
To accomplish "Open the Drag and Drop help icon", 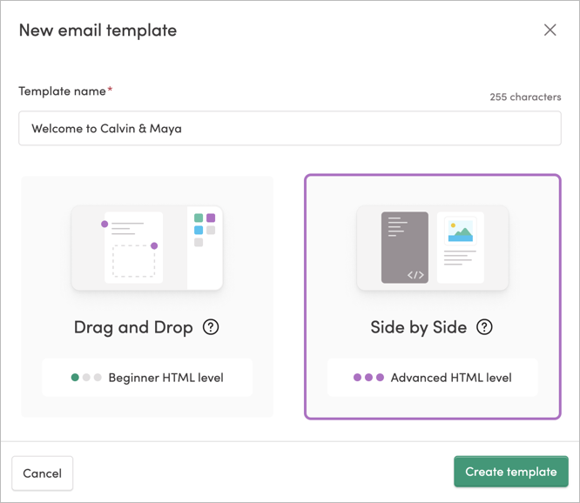I will [211, 327].
